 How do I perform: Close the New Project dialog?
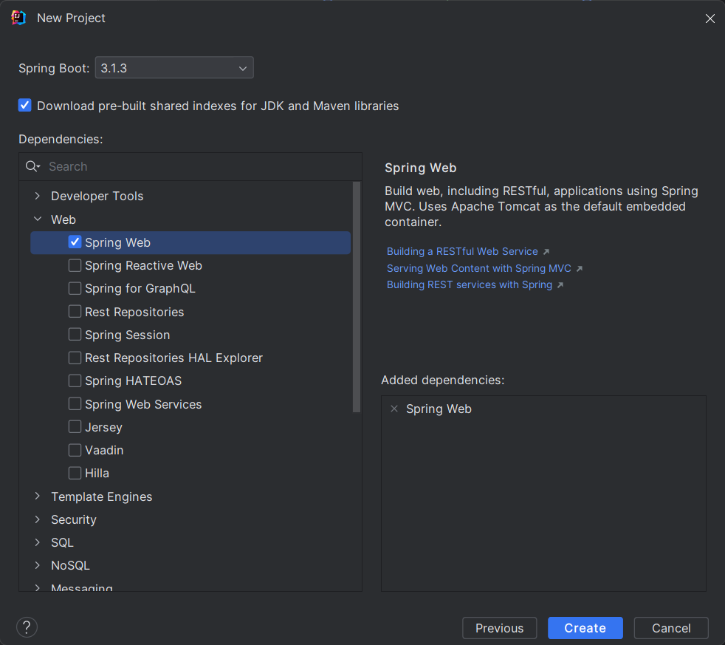point(709,18)
